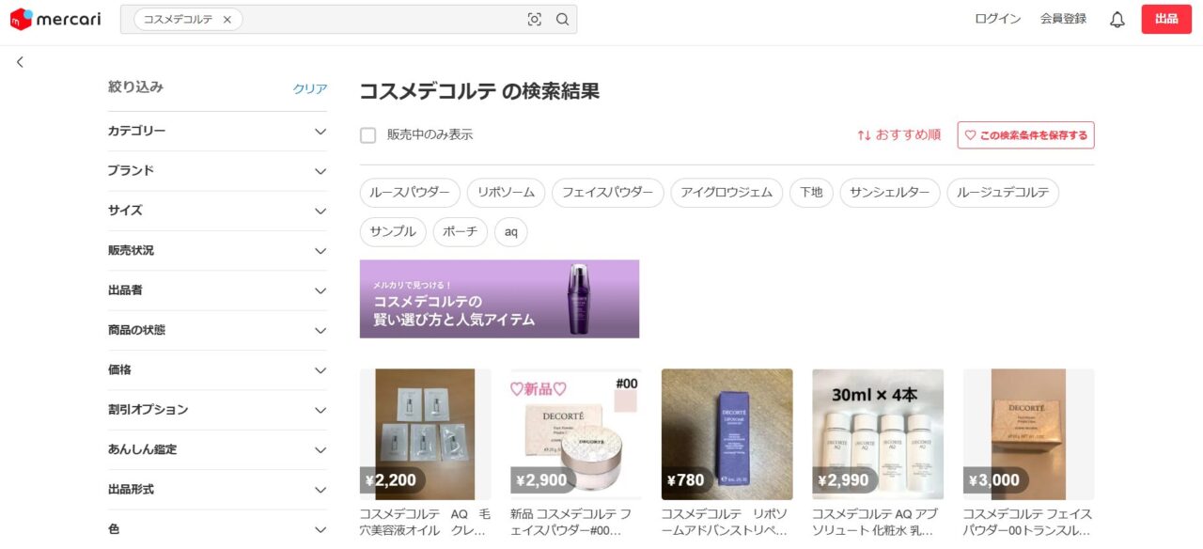
Task: Open the コスメデコルテの賢い選び方 banner
Action: point(499,299)
